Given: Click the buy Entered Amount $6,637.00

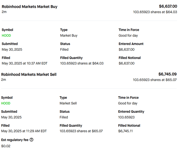Looking at the screenshot, I should [x=126, y=50].
